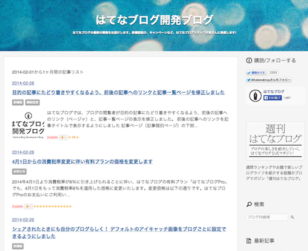Screen dimensions: 308x251
Task: Click the magnifier icon beside 検索 heading
Action: point(249,204)
